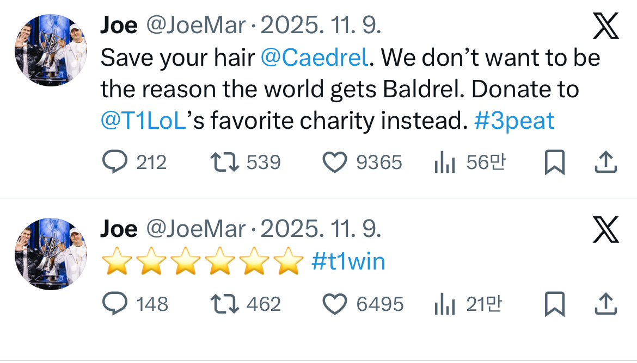Bookmark the #t1win tweet
The height and width of the screenshot is (363, 637).
[x=554, y=304]
